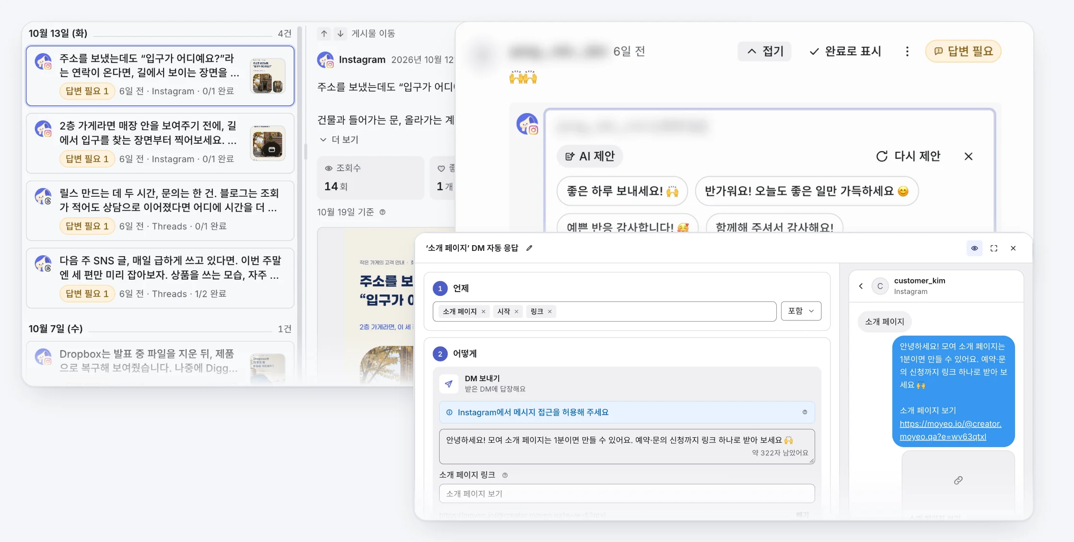Viewport: 1074px width, 542px height.
Task: Click the 조회수 14회 stat card
Action: tap(371, 178)
